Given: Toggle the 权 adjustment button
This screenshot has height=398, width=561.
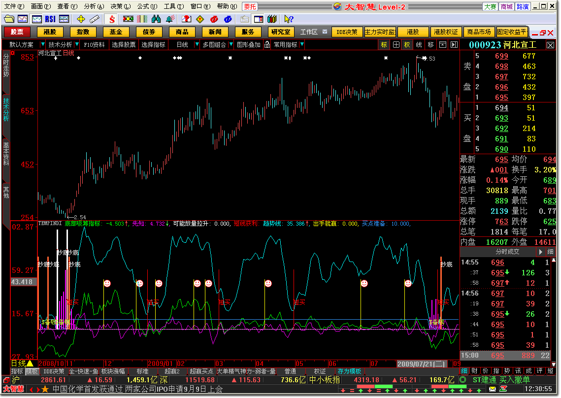Looking at the screenshot, I should 407,45.
